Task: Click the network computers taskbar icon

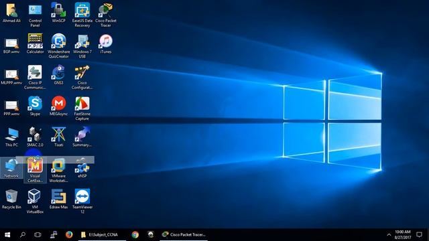Action: [x=54, y=235]
